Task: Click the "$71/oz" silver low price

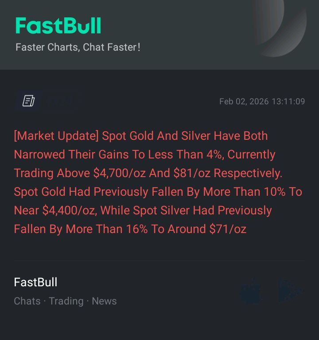Action: click(x=228, y=229)
